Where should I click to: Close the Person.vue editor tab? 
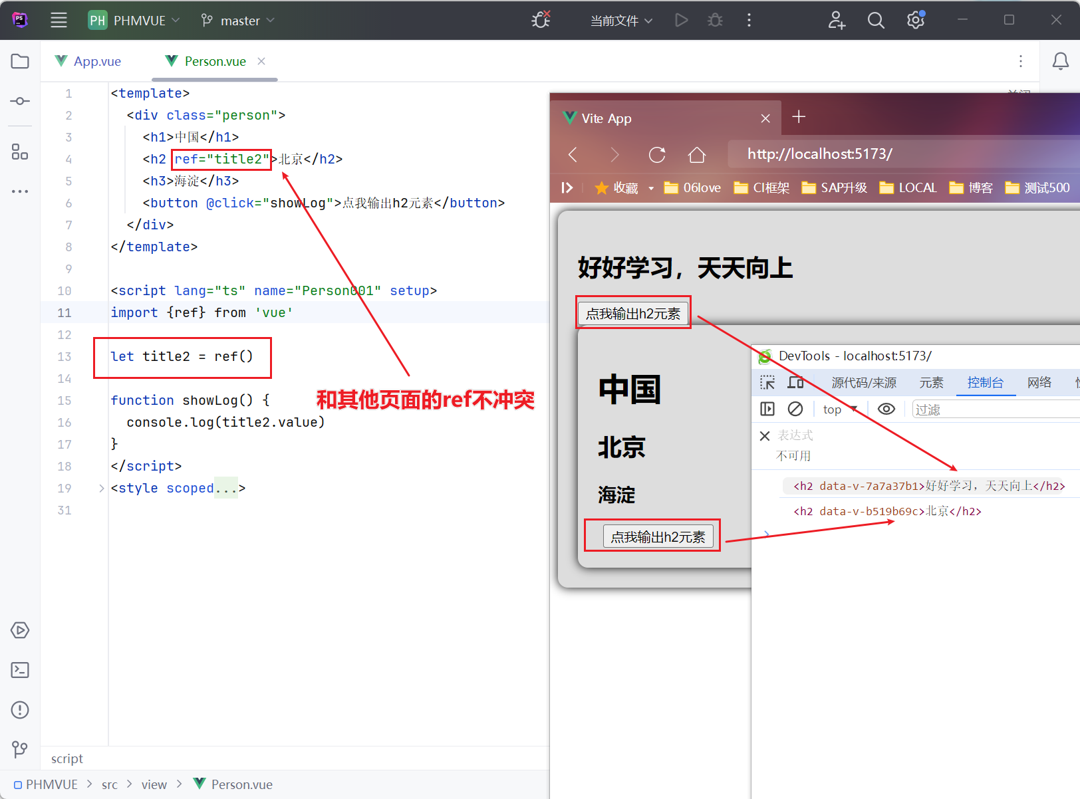coord(261,61)
